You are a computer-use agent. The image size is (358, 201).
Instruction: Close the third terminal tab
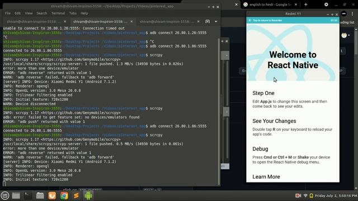[198, 21]
